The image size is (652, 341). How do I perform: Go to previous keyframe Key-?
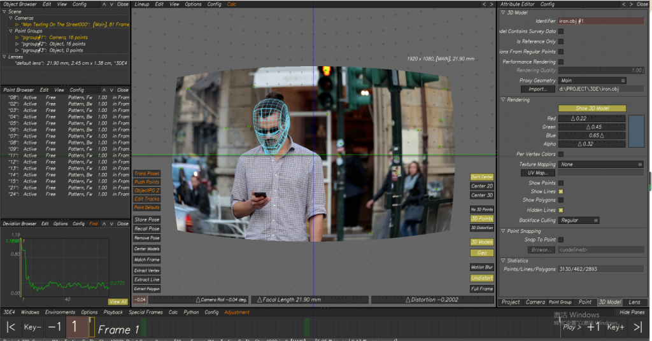[x=32, y=327]
